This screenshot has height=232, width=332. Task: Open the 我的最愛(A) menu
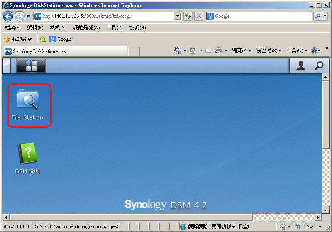click(86, 28)
